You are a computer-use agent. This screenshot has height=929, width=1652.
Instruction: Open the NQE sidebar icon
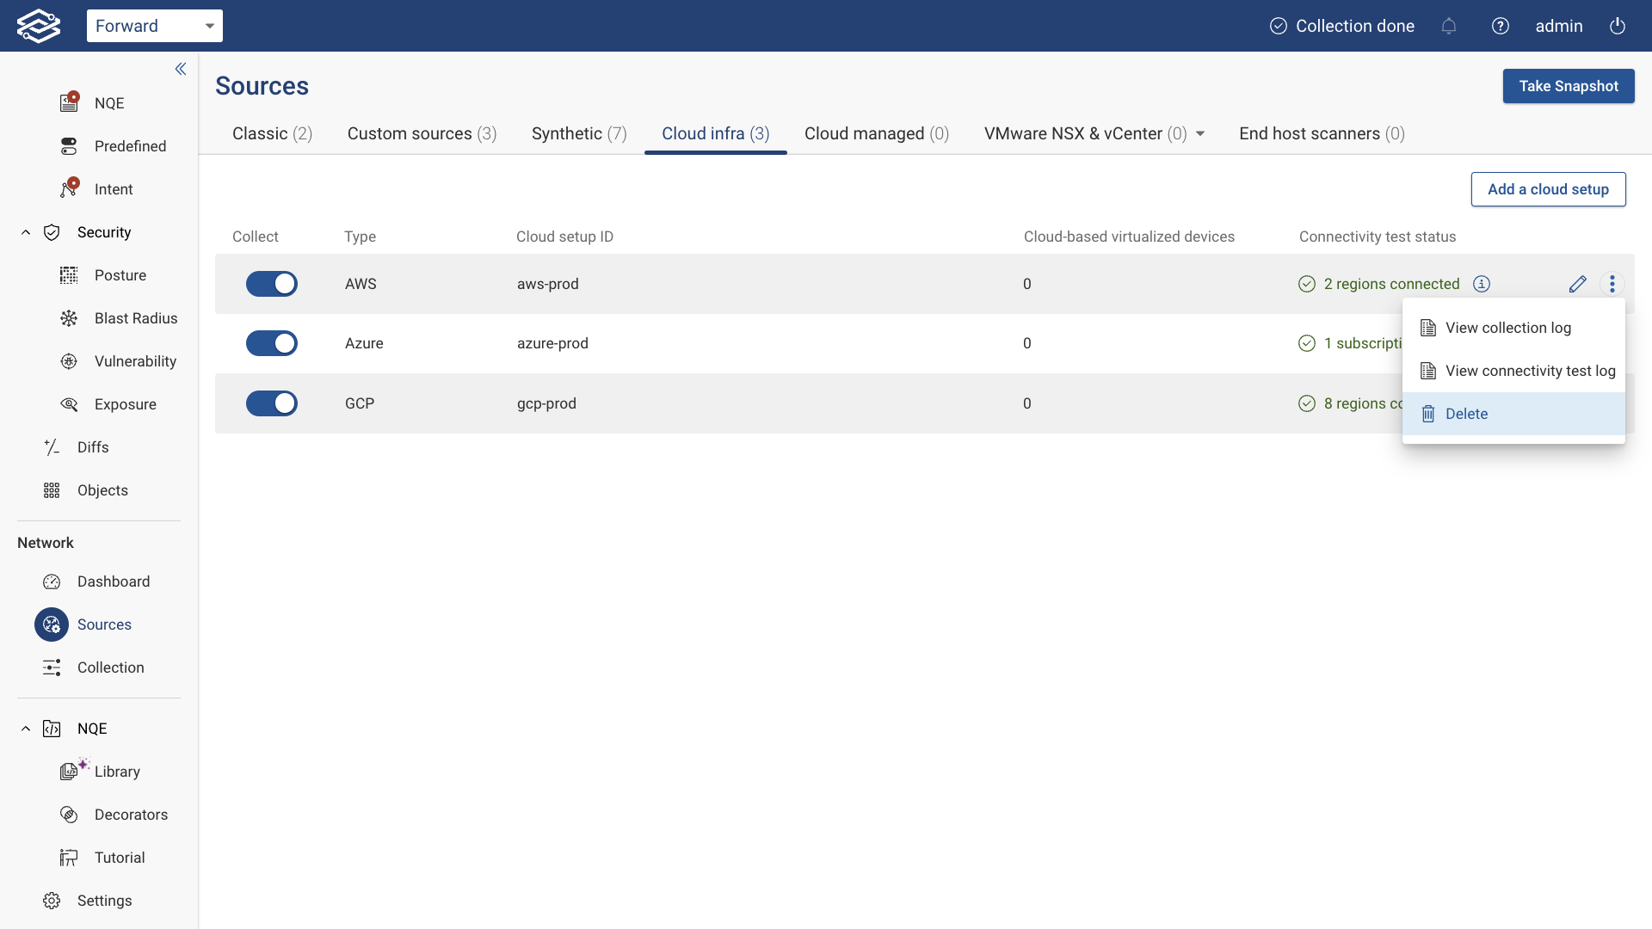[69, 102]
